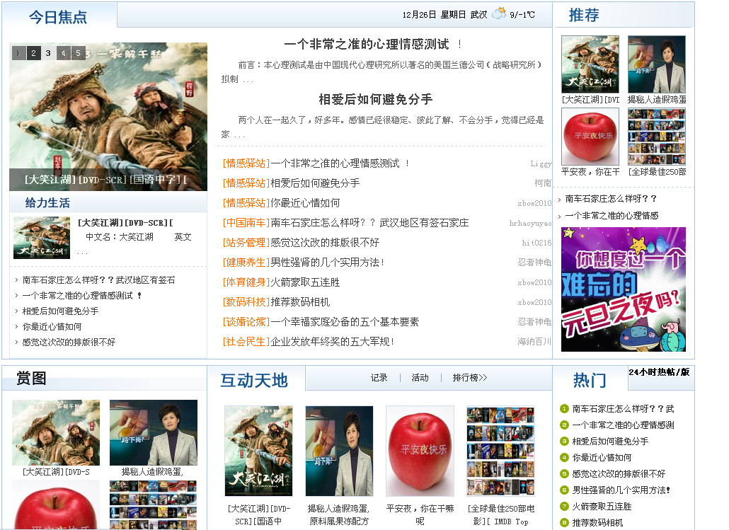
Task: Open 推荐 thumbnail 大笑江湖 poster
Action: click(590, 64)
